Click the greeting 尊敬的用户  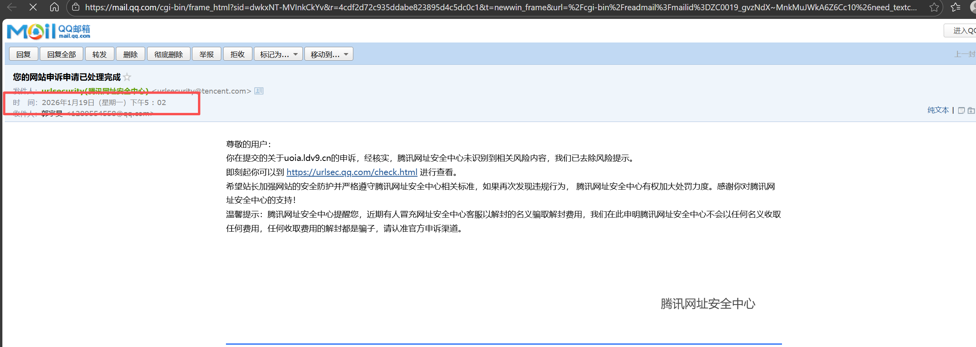(249, 144)
